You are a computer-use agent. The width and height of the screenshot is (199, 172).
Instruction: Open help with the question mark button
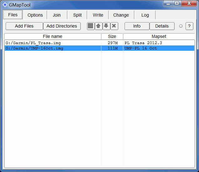tap(189, 26)
